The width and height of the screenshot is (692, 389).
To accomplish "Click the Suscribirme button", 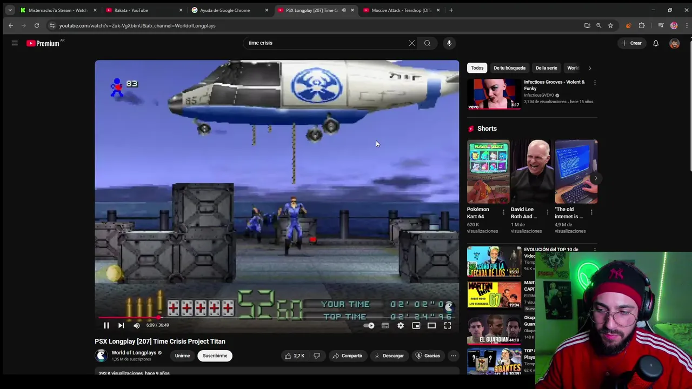I will point(215,356).
